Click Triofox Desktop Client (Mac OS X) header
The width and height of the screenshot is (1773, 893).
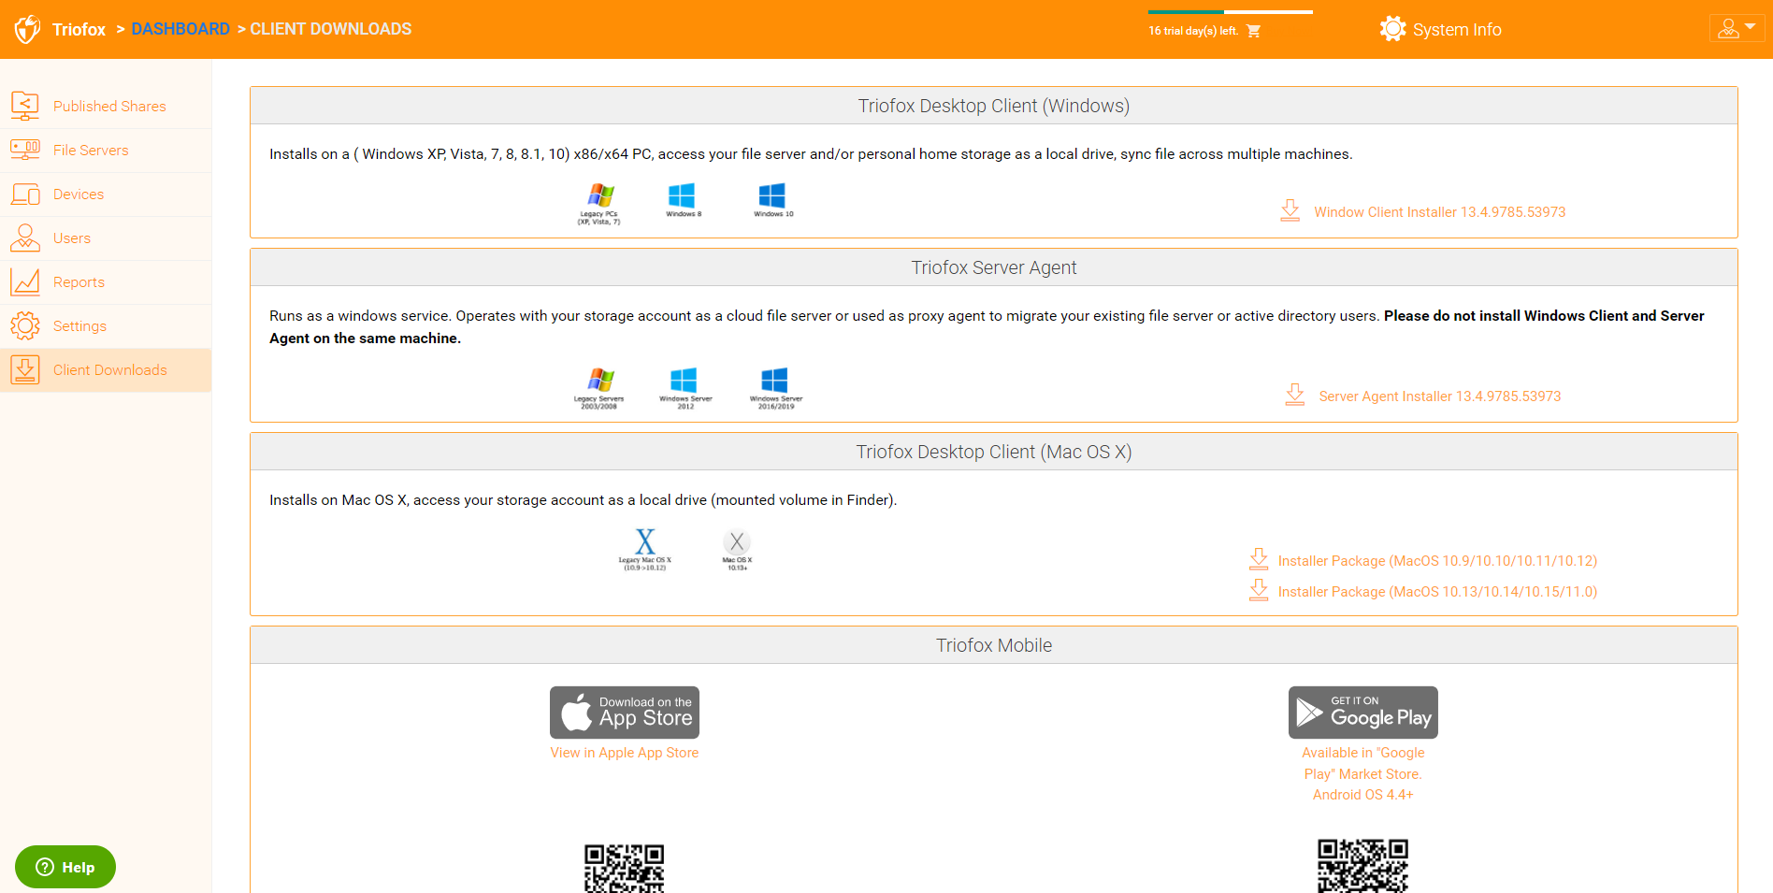[994, 452]
